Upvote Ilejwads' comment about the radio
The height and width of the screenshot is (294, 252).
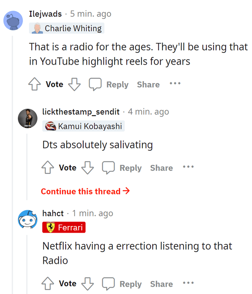click(x=35, y=85)
